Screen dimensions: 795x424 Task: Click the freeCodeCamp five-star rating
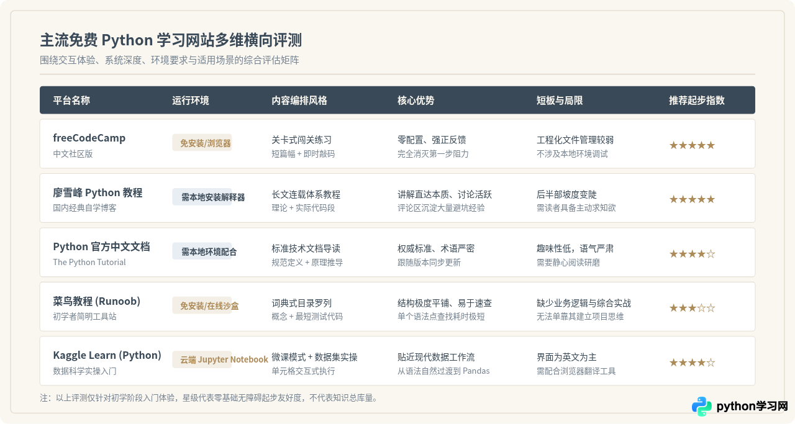pos(692,145)
